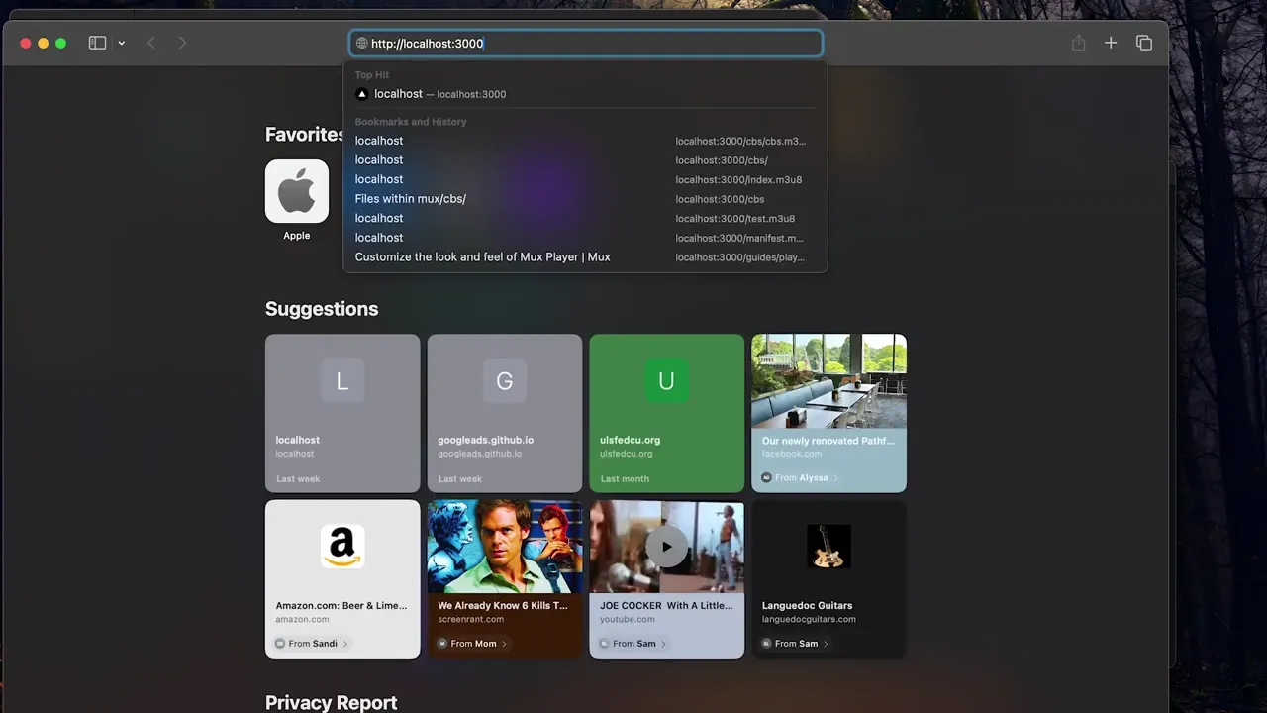Open the googleads.github.io suggestion card
The width and height of the screenshot is (1267, 713).
point(505,413)
